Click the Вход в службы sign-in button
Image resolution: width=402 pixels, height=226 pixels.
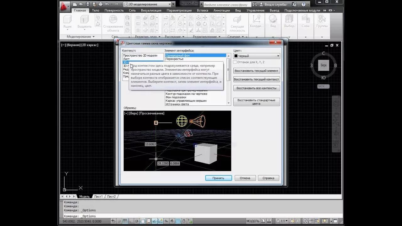click(x=273, y=4)
